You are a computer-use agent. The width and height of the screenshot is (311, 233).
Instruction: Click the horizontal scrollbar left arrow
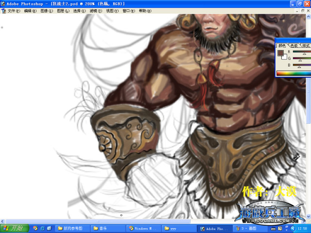[2, 221]
